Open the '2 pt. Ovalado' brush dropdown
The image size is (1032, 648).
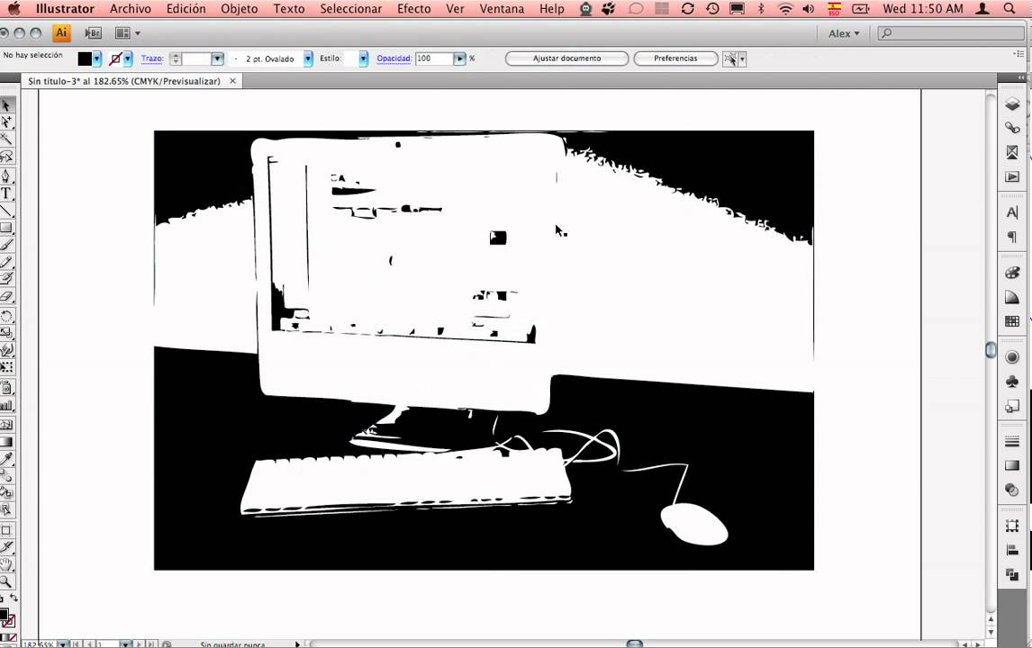pyautogui.click(x=308, y=58)
